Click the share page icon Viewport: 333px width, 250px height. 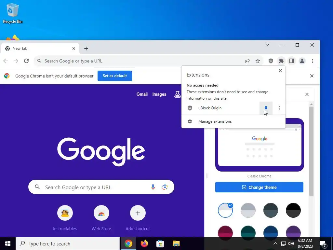[x=247, y=61]
